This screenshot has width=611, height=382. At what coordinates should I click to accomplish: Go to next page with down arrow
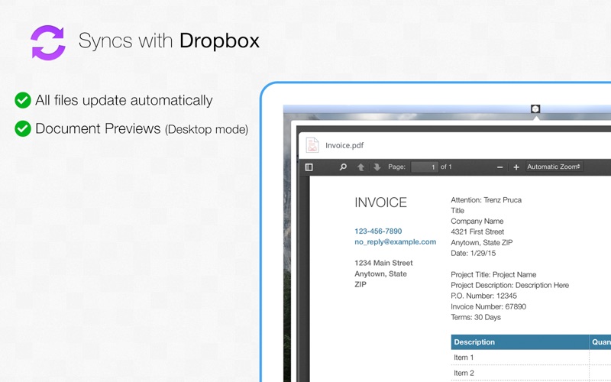377,167
